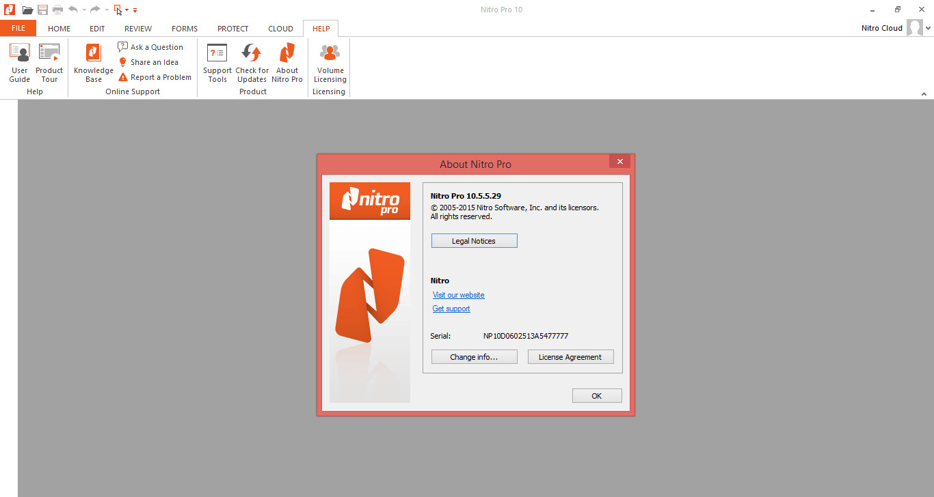Check for Updates in the ribbon
The width and height of the screenshot is (934, 497).
(x=252, y=63)
